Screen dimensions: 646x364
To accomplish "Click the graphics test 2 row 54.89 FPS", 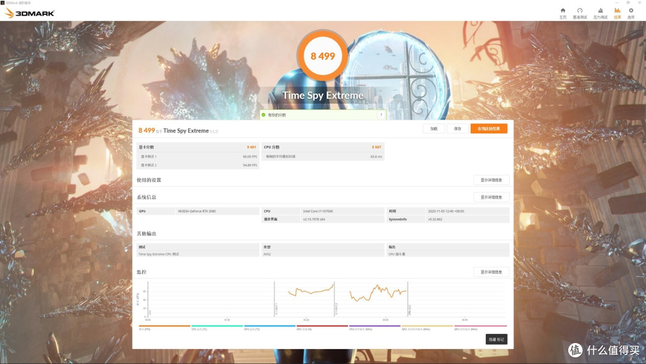I will 198,165.
